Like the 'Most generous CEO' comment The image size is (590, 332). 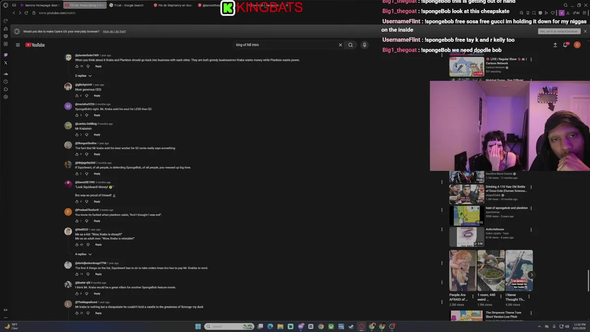click(77, 96)
